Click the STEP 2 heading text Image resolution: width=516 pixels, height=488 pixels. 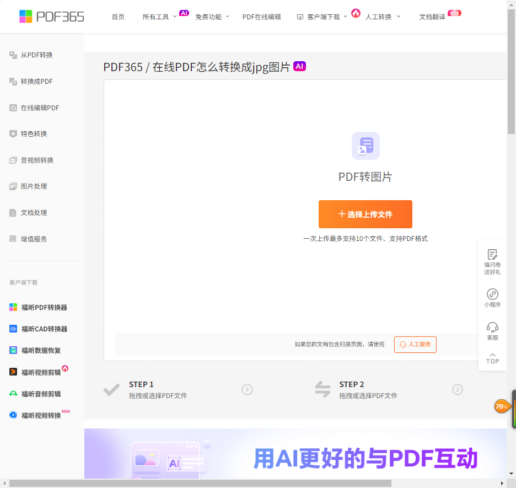click(352, 384)
